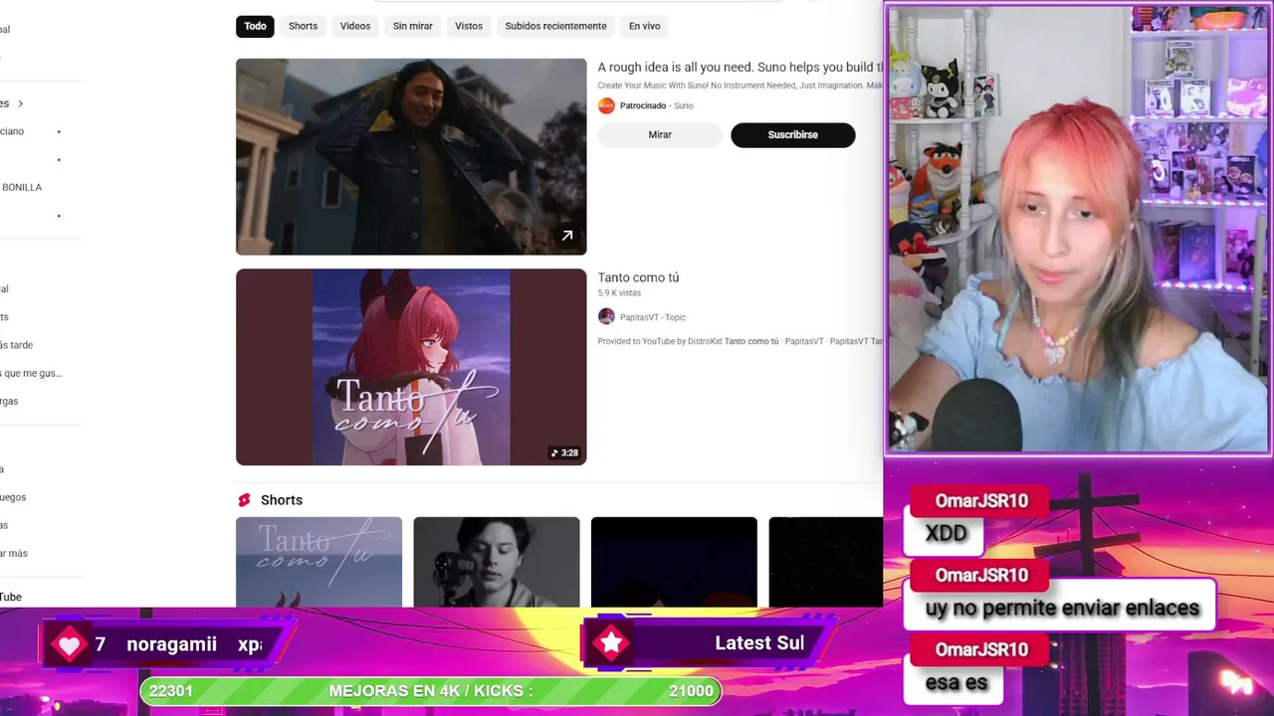
Task: Switch to the Shorts filter chip
Action: click(303, 26)
